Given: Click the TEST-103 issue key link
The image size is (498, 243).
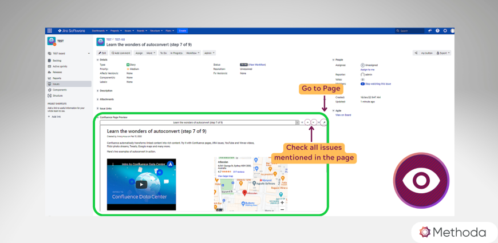Looking at the screenshot, I should pos(120,39).
